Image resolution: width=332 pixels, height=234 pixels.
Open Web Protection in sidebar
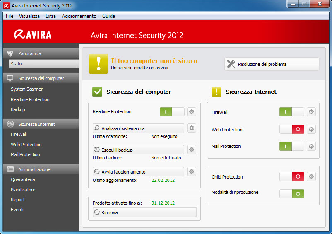pos(26,145)
